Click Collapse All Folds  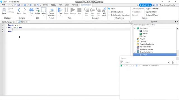152,15
